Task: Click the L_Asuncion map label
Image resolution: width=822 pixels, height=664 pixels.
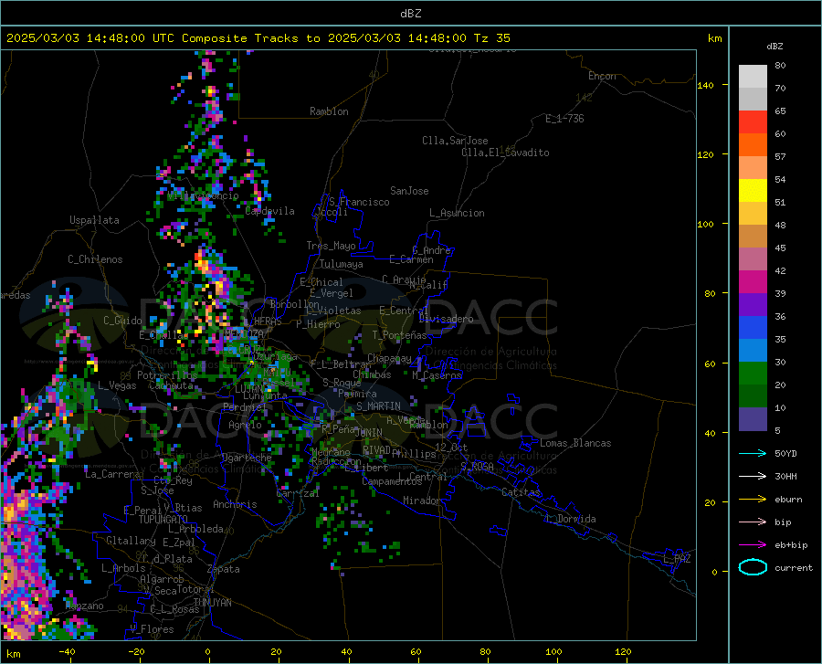Action: (457, 213)
